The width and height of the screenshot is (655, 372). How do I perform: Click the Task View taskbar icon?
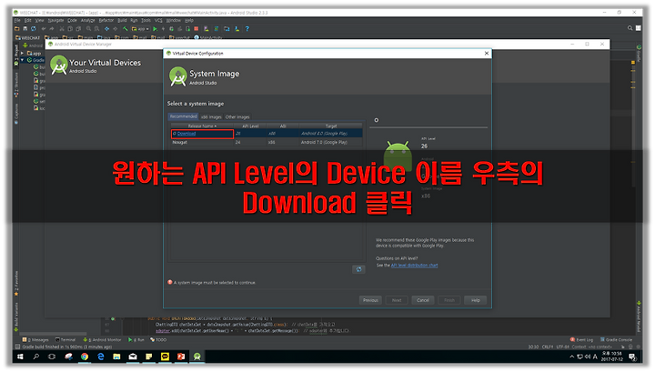coord(52,357)
